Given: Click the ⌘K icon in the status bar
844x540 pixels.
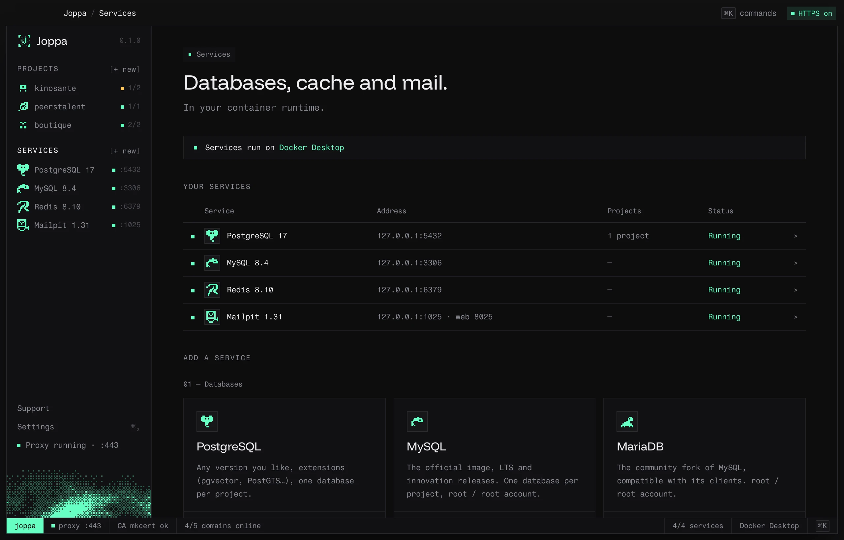Looking at the screenshot, I should click(x=823, y=526).
